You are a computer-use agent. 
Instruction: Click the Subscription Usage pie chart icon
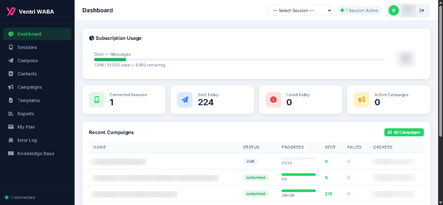(92, 38)
